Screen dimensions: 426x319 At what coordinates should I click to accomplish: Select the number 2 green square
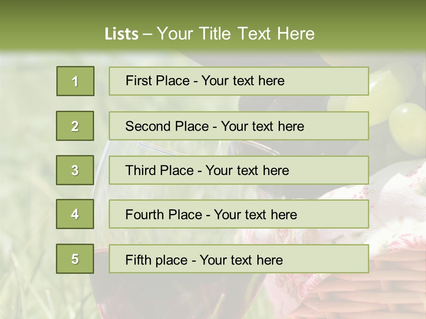click(x=75, y=126)
